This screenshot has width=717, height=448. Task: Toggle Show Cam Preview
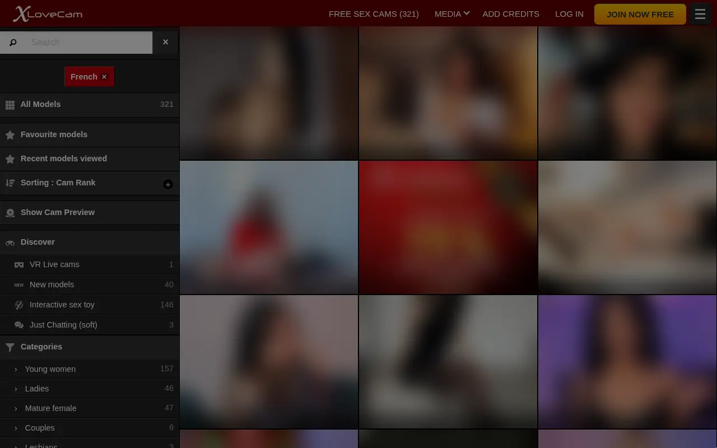click(x=90, y=213)
